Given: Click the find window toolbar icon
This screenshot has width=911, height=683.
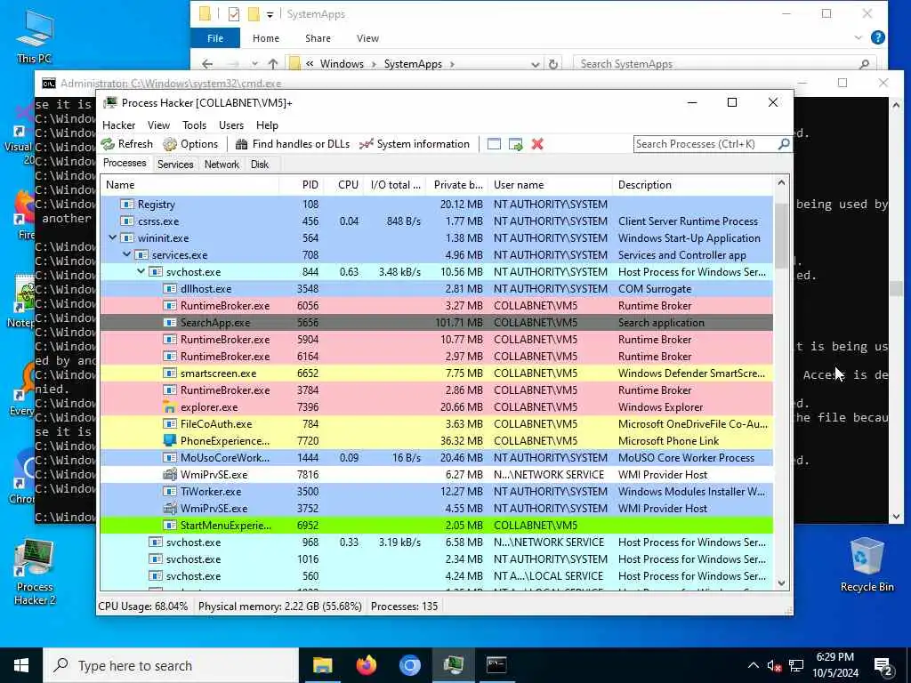Looking at the screenshot, I should coord(494,144).
